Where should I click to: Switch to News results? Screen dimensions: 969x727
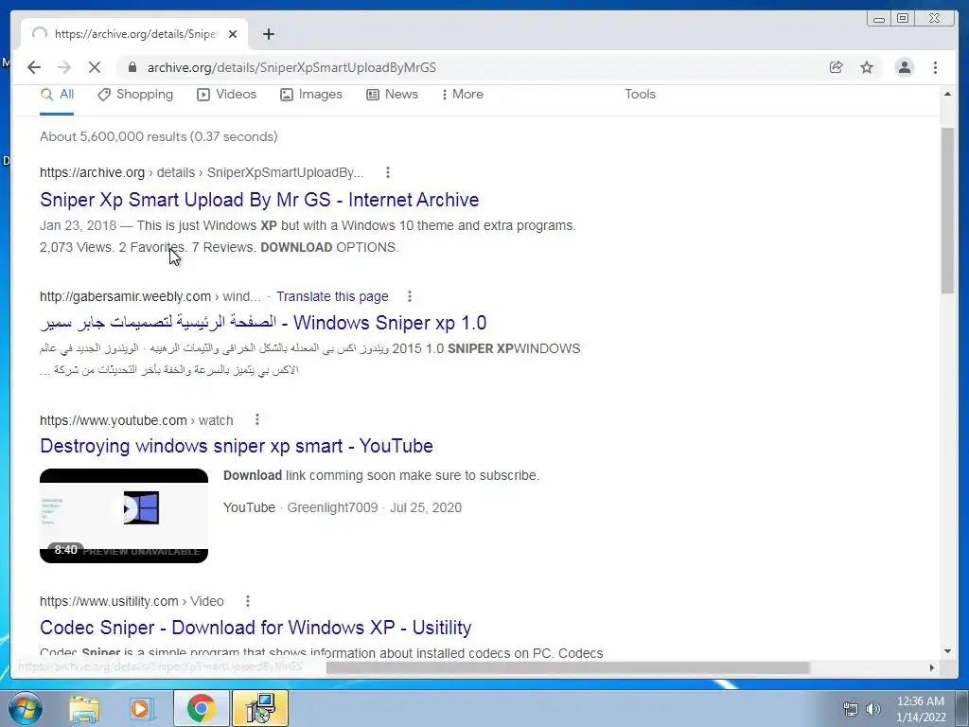tap(393, 95)
